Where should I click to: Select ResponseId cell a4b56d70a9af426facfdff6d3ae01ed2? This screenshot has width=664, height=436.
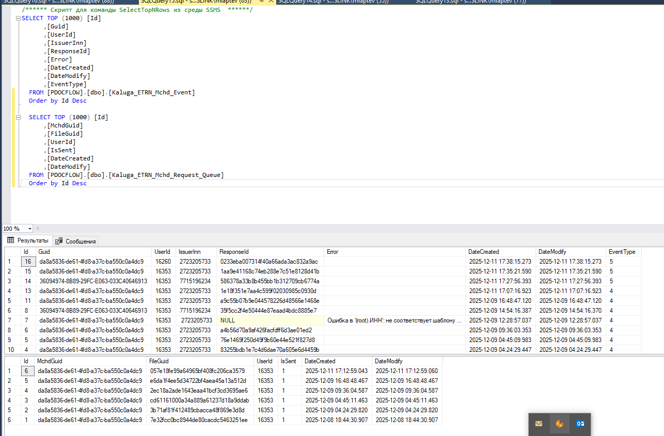click(271, 330)
